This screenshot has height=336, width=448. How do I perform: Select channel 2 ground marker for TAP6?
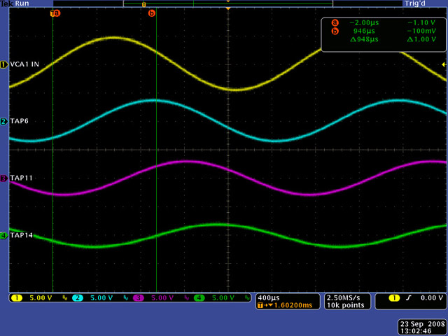(x=3, y=121)
